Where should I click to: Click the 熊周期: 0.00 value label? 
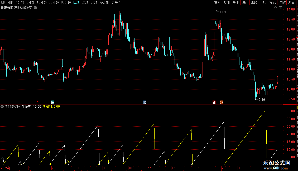(x=51, y=107)
